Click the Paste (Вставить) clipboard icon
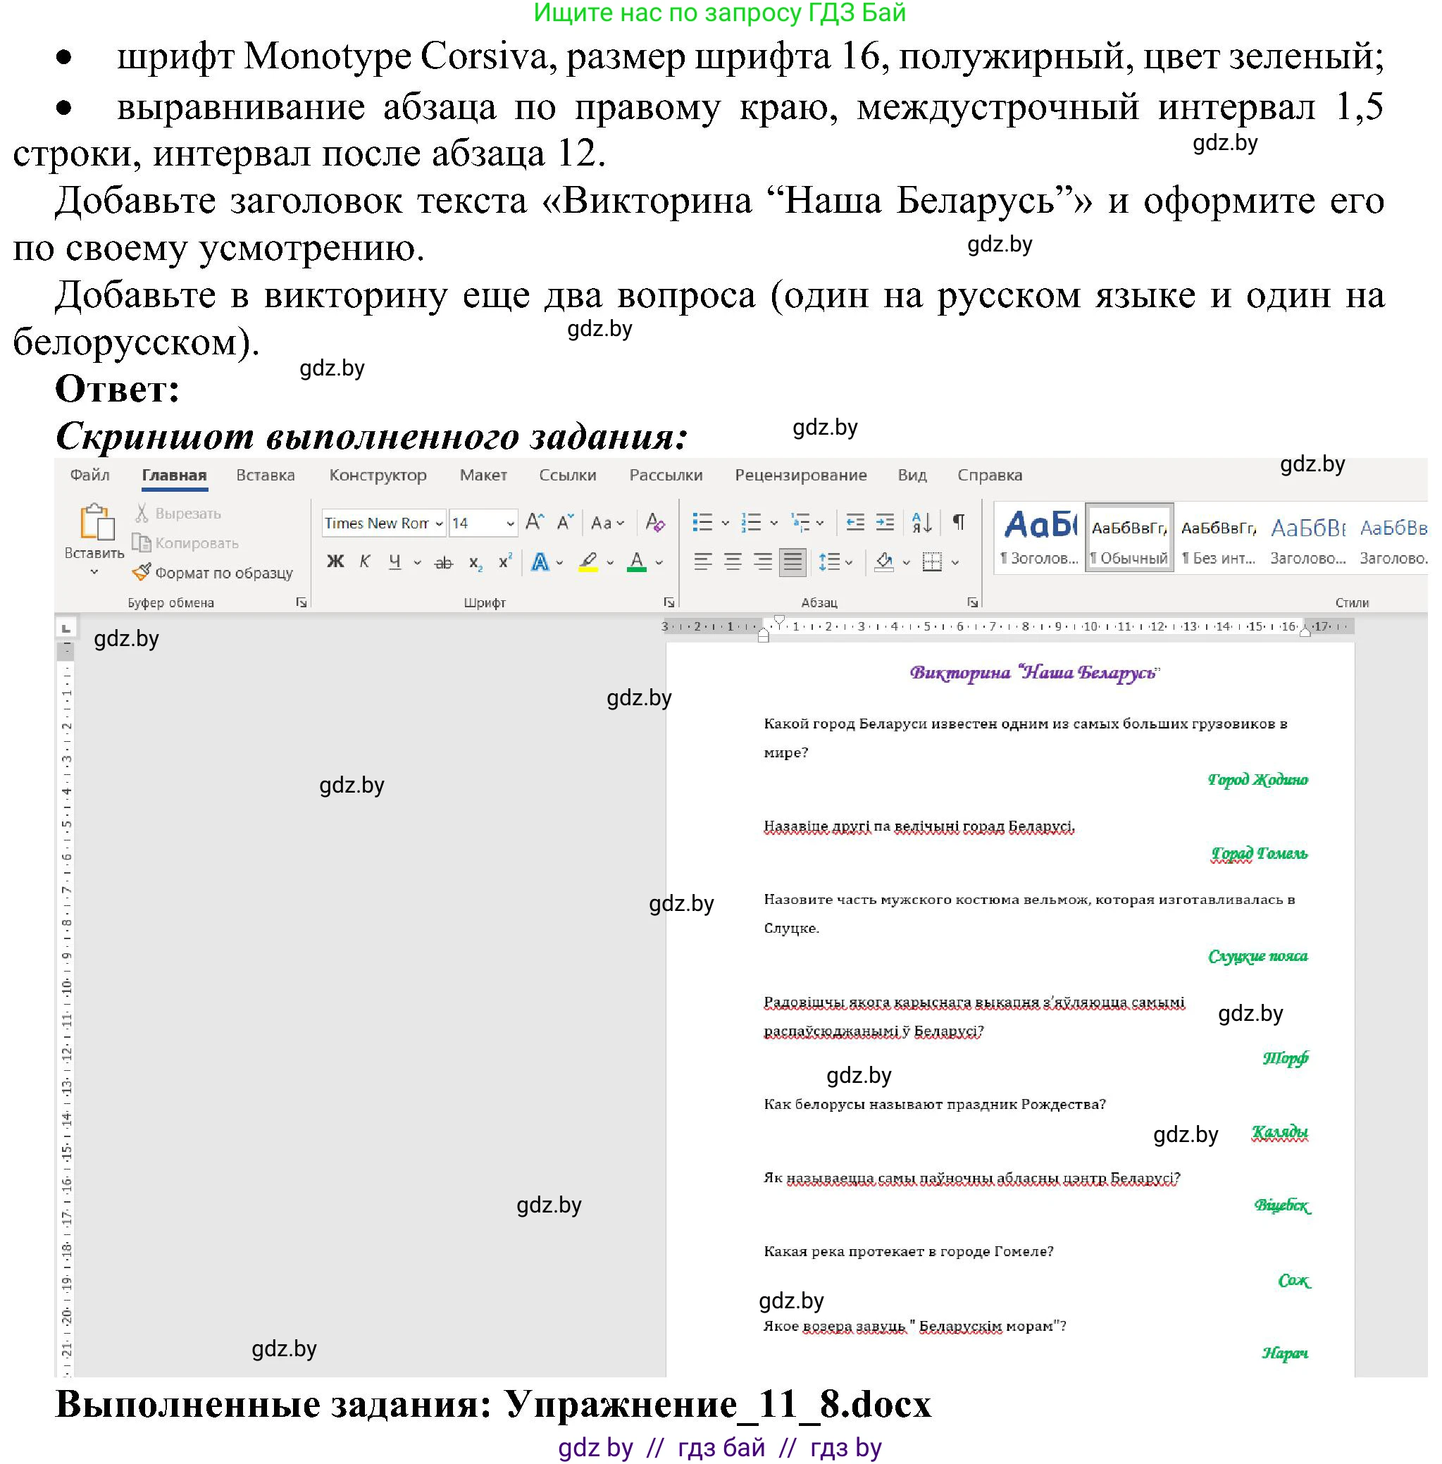 (97, 522)
